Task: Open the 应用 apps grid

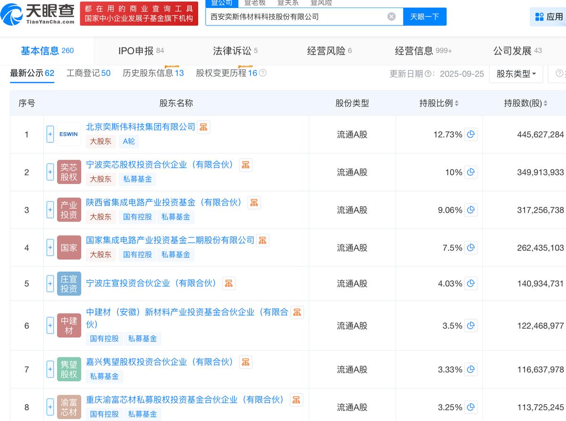Action: [x=549, y=17]
